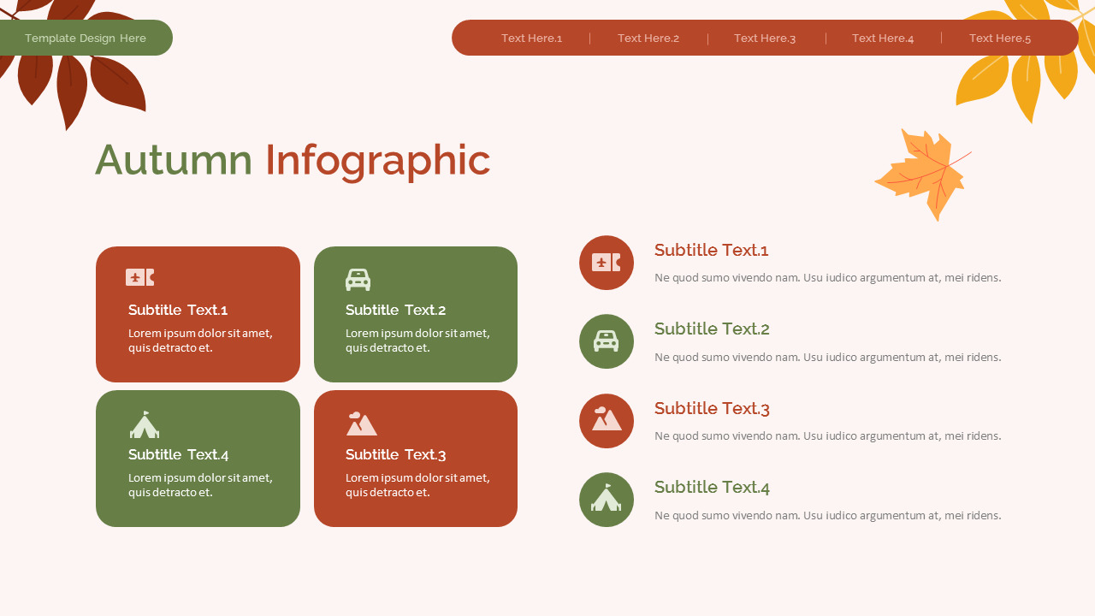Viewport: 1095px width, 616px height.
Task: Select the Subtitle Text.3 heading in the red card
Action: click(395, 454)
